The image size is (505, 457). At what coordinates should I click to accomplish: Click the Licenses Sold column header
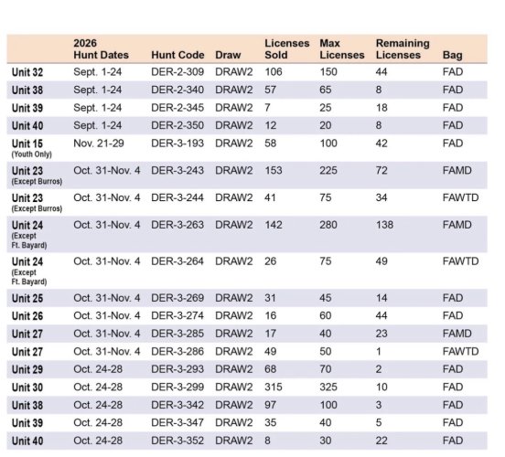(287, 49)
